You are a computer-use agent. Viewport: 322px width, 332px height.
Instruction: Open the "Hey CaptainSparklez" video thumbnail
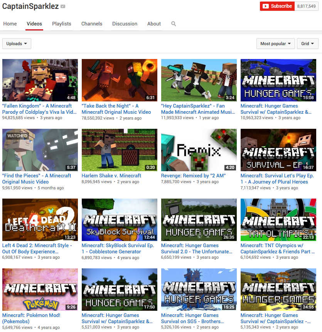(199, 80)
